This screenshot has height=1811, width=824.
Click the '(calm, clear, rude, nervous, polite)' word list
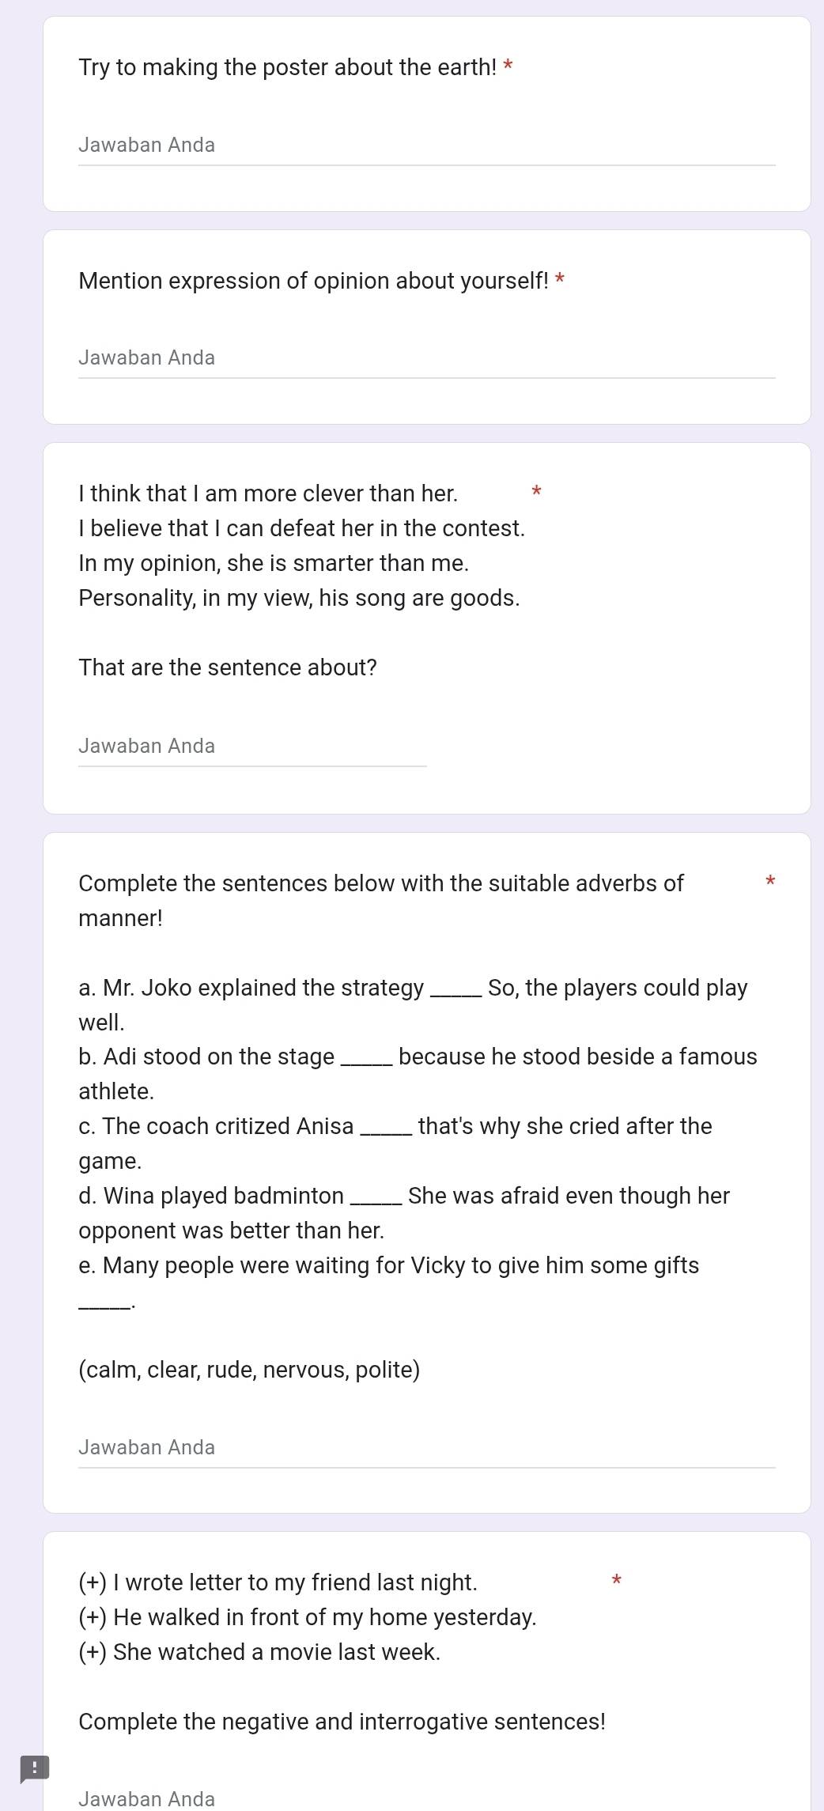[250, 1370]
